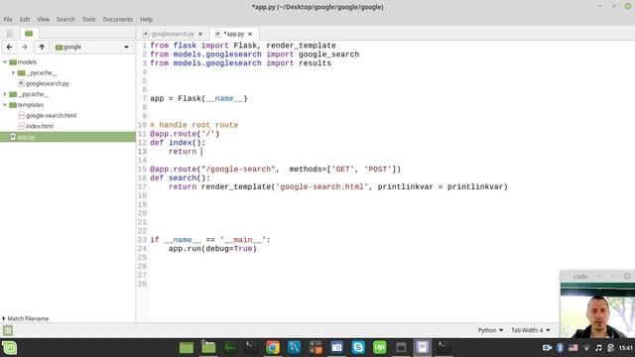Open the blue pen application taskbar icon
Screen dimensions: 635x357
[294, 347]
